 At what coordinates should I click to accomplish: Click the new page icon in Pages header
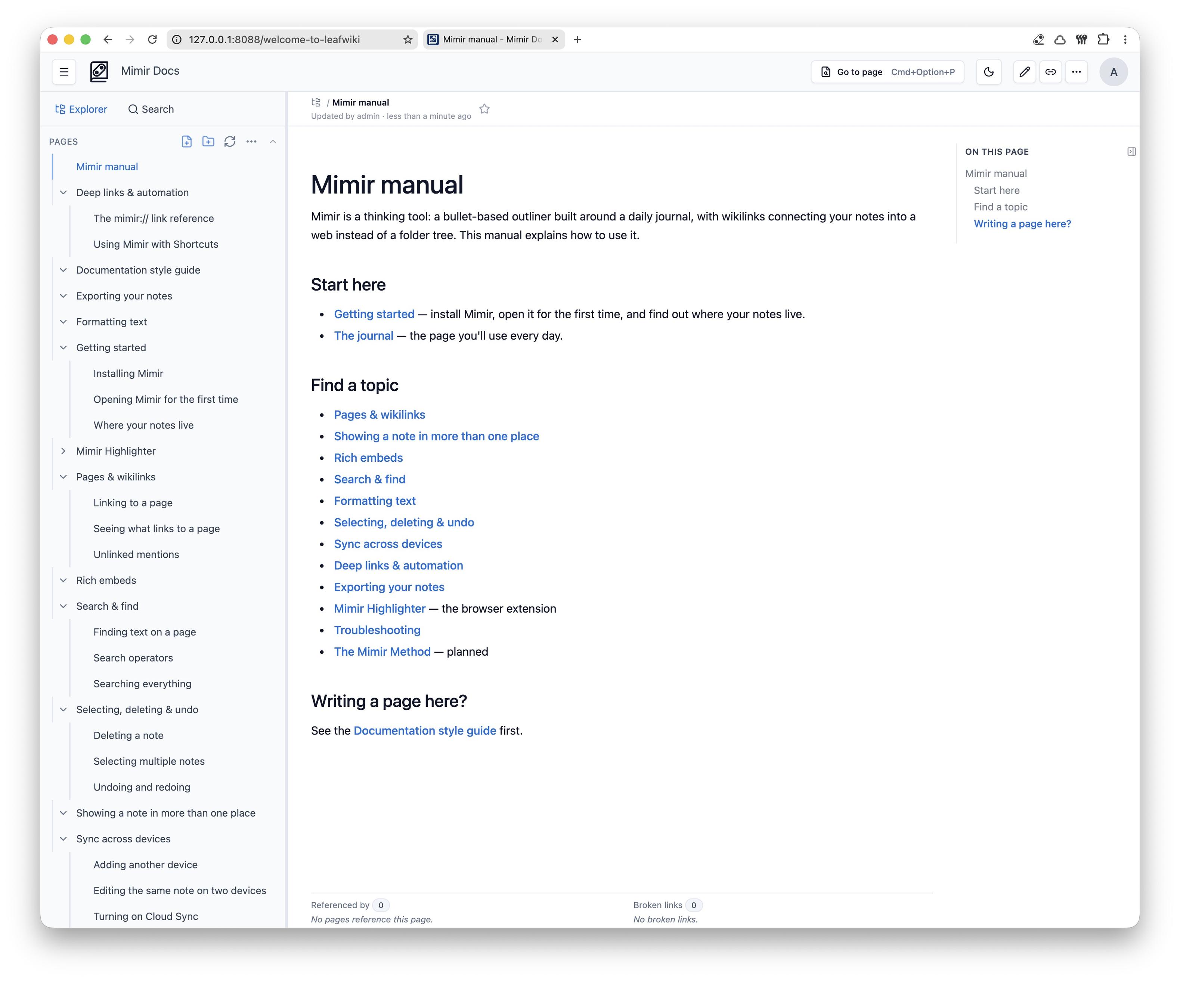(x=186, y=142)
